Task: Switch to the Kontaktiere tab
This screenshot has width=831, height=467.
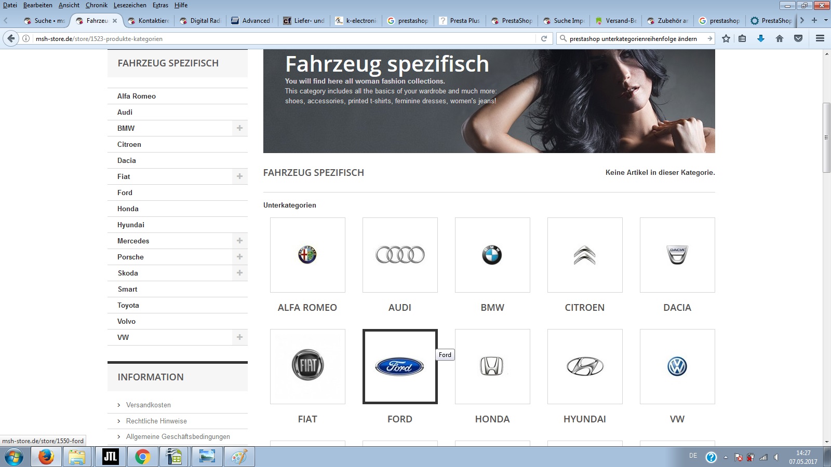Action: click(x=149, y=21)
